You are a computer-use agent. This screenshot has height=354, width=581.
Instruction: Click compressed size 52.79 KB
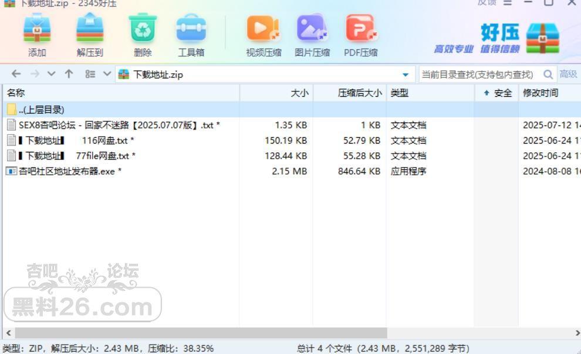coord(362,141)
